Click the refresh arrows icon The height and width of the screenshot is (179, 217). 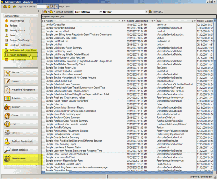coord(151,12)
